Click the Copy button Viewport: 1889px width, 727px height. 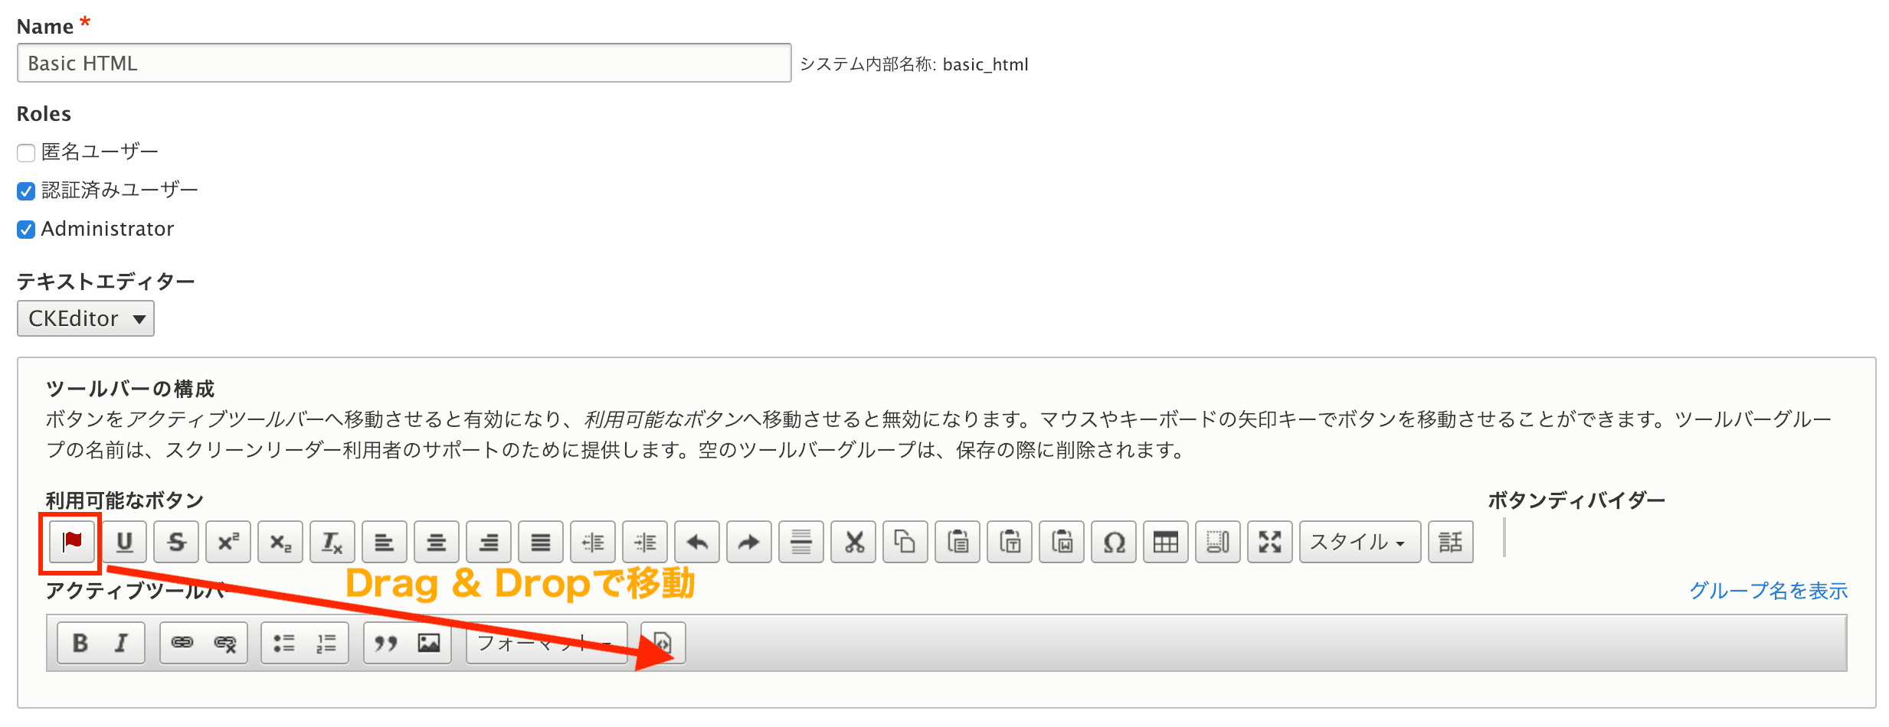(905, 543)
